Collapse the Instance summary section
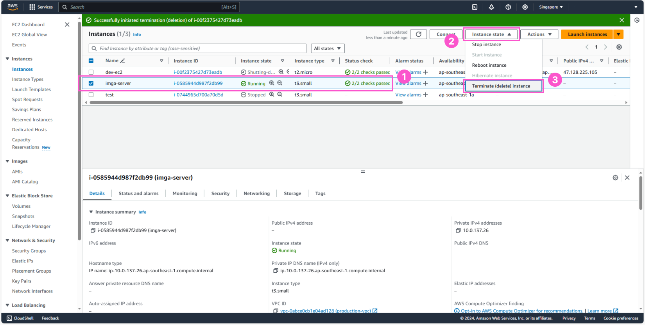The height and width of the screenshot is (325, 645). [x=91, y=212]
